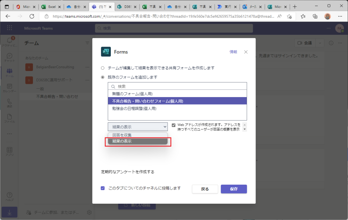
Task: Open the 不具合報告・問い合わせ channel
Action: coord(57,96)
